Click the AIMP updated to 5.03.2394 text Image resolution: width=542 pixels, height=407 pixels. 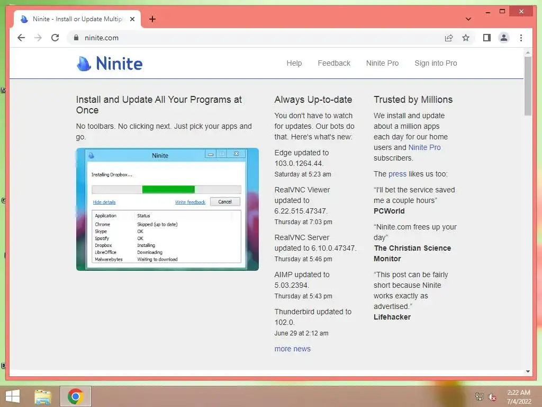[302, 280]
